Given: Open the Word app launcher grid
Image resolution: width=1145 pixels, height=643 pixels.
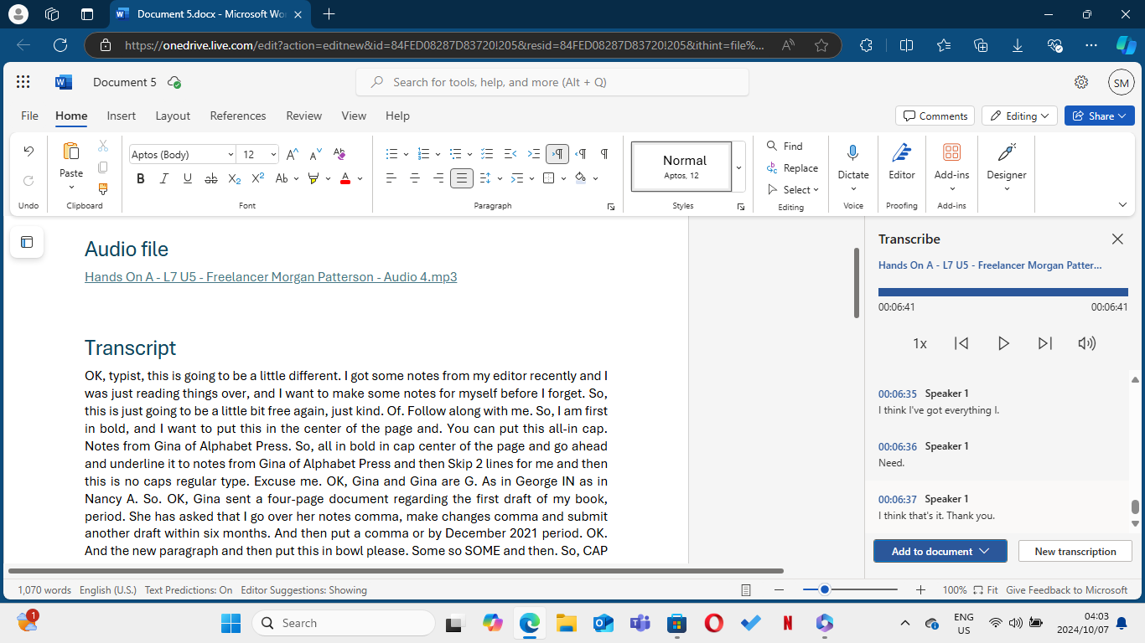Looking at the screenshot, I should coord(23,82).
